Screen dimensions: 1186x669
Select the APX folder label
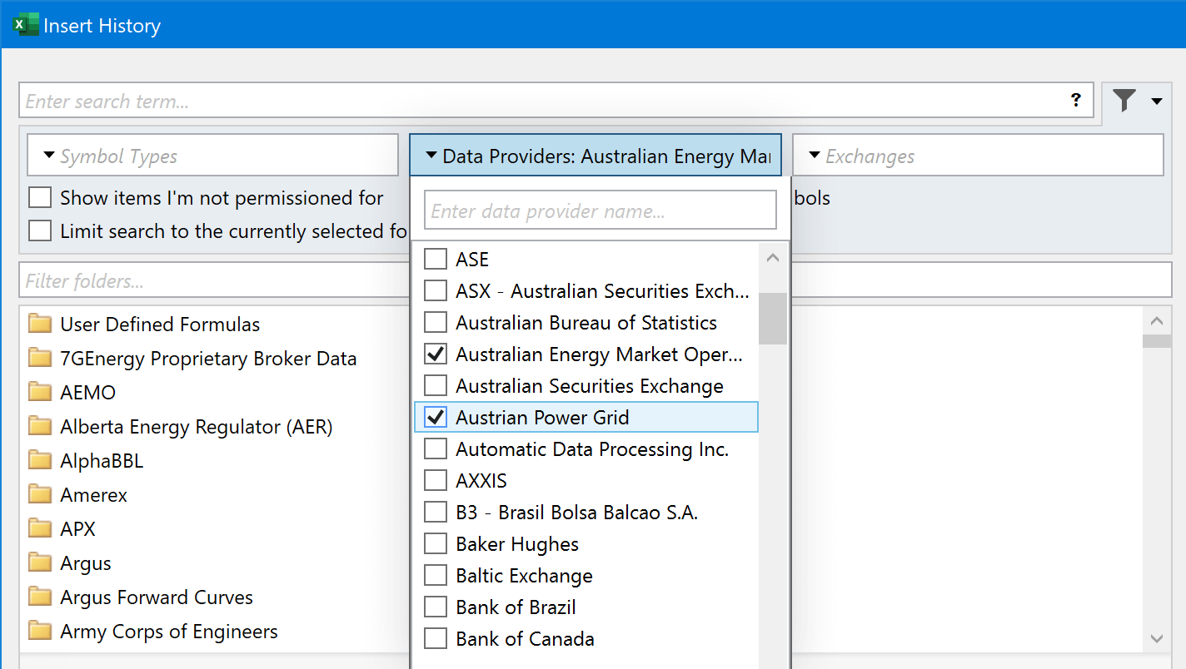coord(78,529)
